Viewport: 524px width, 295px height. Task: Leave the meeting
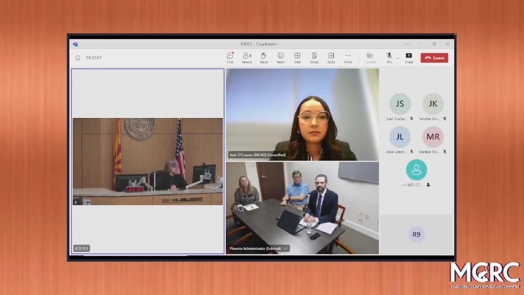tap(434, 58)
